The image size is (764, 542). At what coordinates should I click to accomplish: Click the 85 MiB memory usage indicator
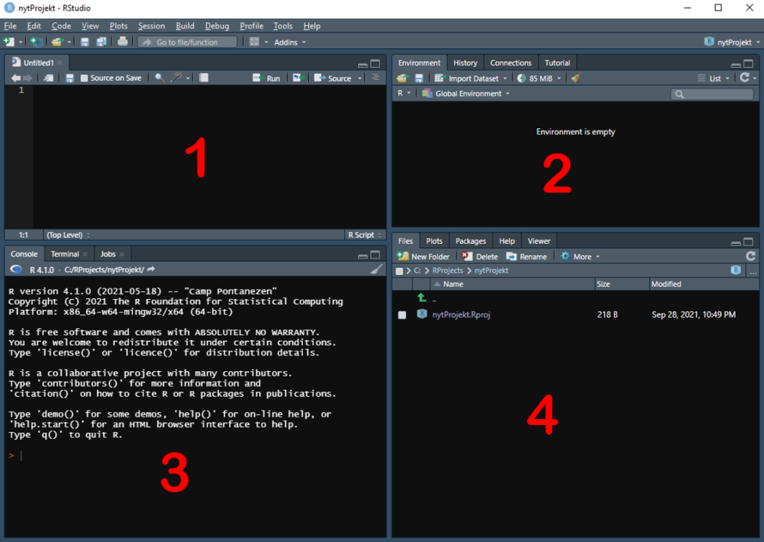point(539,78)
